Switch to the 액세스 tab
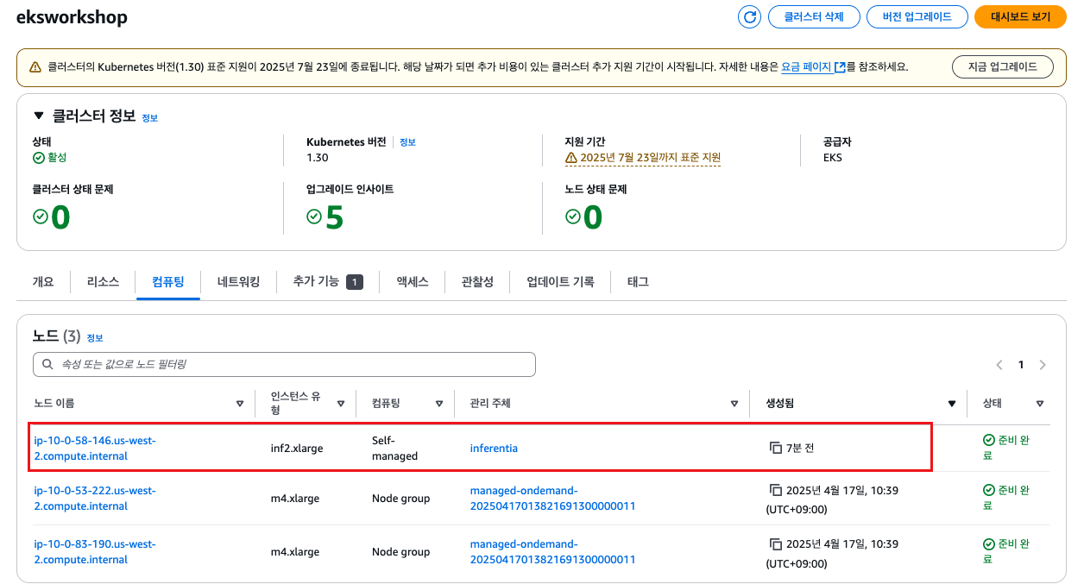This screenshot has width=1084, height=584. point(413,281)
